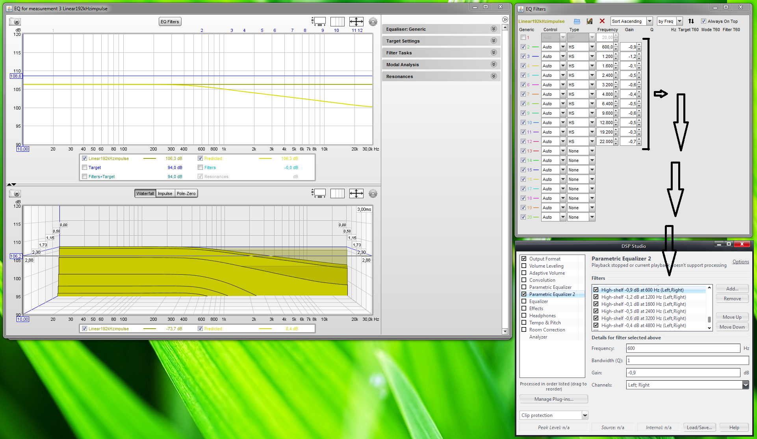This screenshot has height=439, width=757.
Task: Open filter 2 Type HS dropdown
Action: [x=592, y=47]
